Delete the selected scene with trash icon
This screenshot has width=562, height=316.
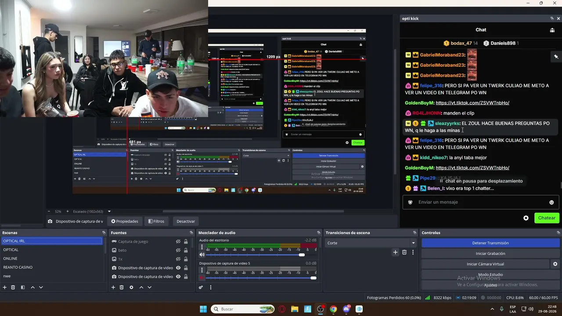click(13, 287)
